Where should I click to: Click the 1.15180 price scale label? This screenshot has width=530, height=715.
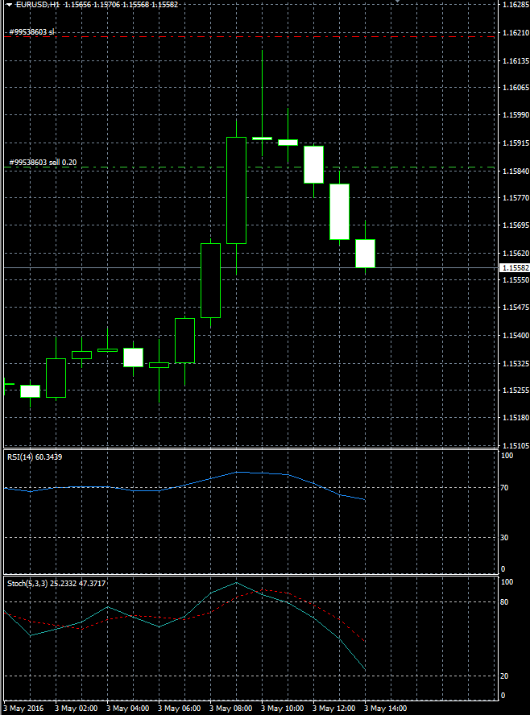(516, 418)
